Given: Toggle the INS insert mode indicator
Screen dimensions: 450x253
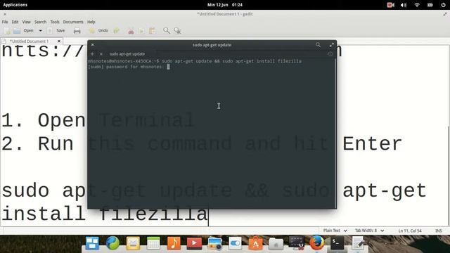Looking at the screenshot, I should (x=439, y=231).
